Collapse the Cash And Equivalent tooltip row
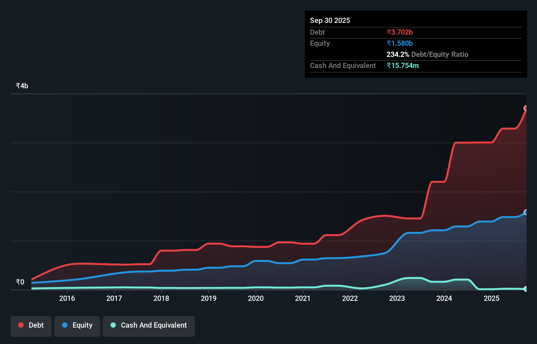 pyautogui.click(x=342, y=65)
